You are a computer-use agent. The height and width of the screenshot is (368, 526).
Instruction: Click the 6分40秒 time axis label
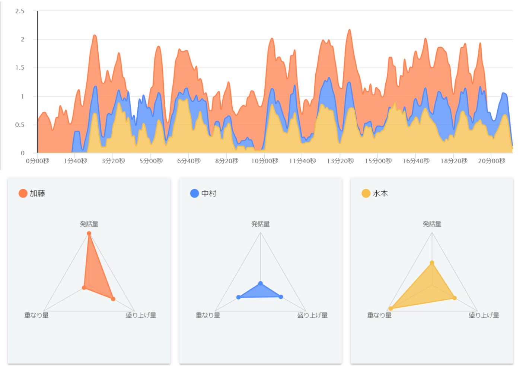(x=189, y=161)
